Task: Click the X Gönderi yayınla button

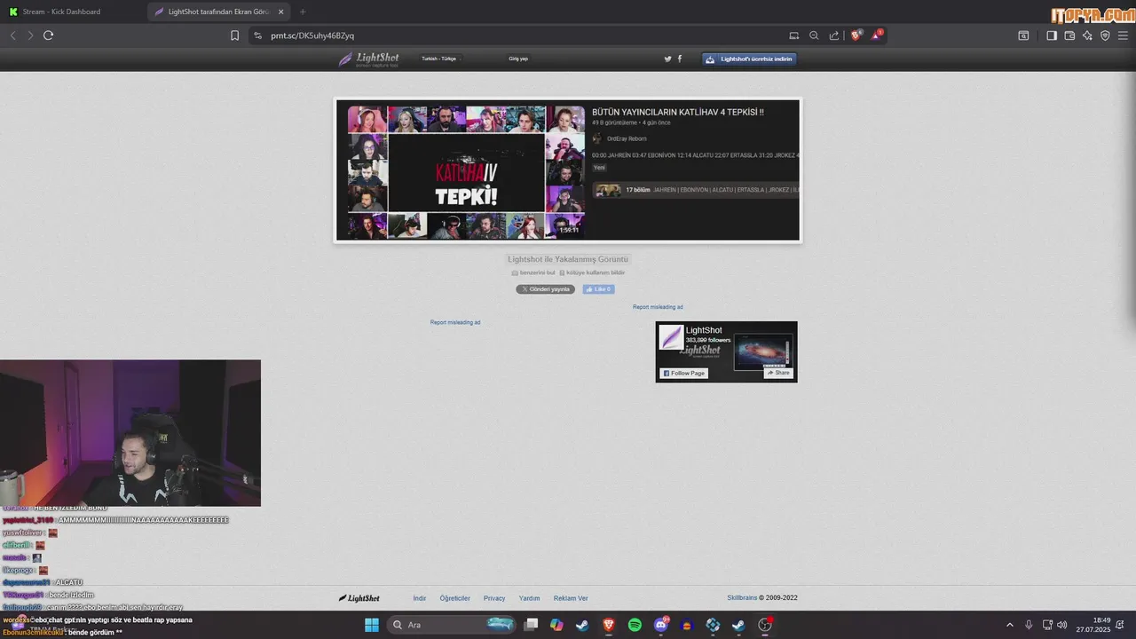Action: tap(546, 289)
